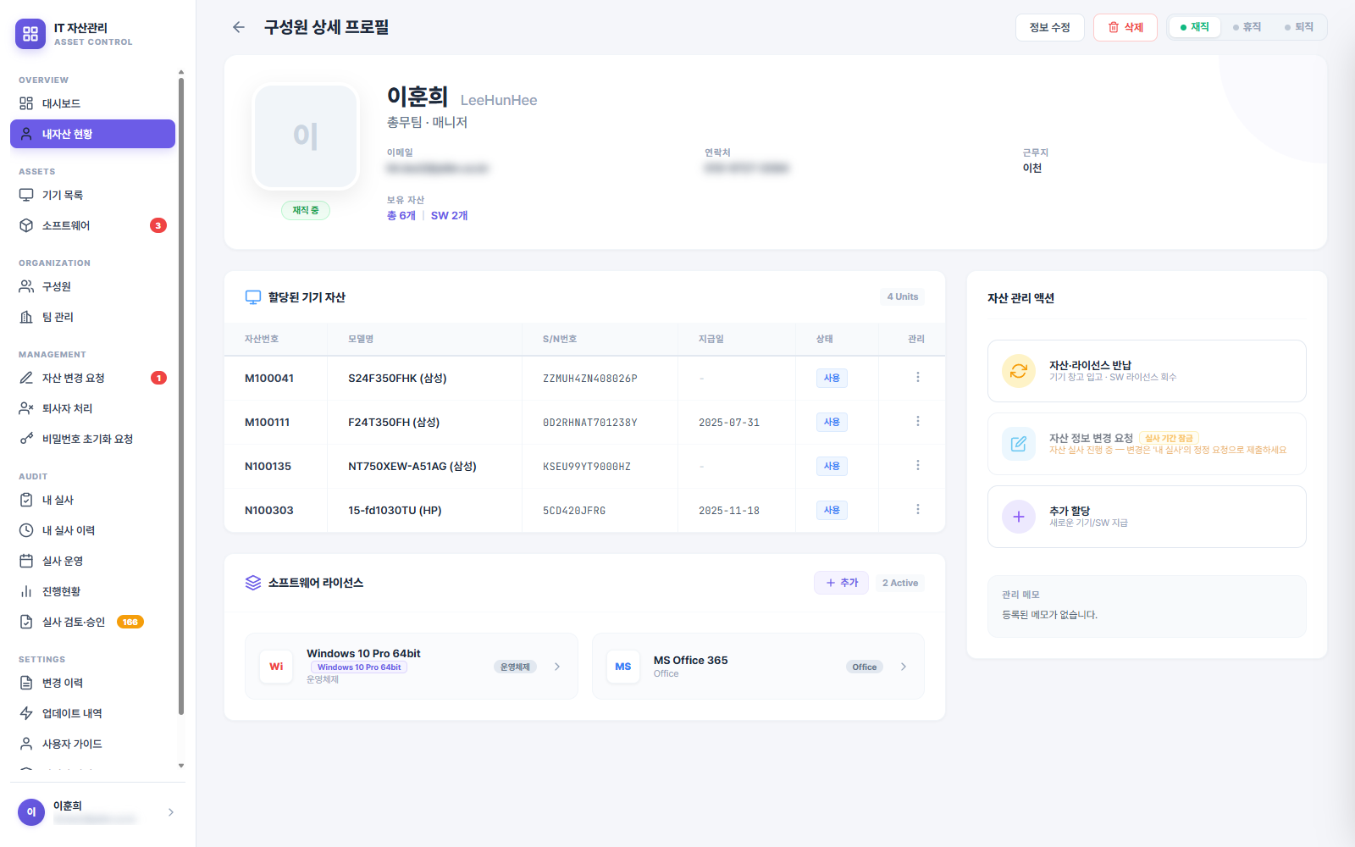The width and height of the screenshot is (1355, 847).
Task: Click the 4 Units badge
Action: coord(902,296)
